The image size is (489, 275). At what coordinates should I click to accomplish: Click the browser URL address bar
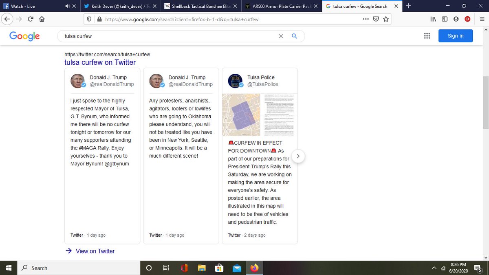[x=232, y=19]
